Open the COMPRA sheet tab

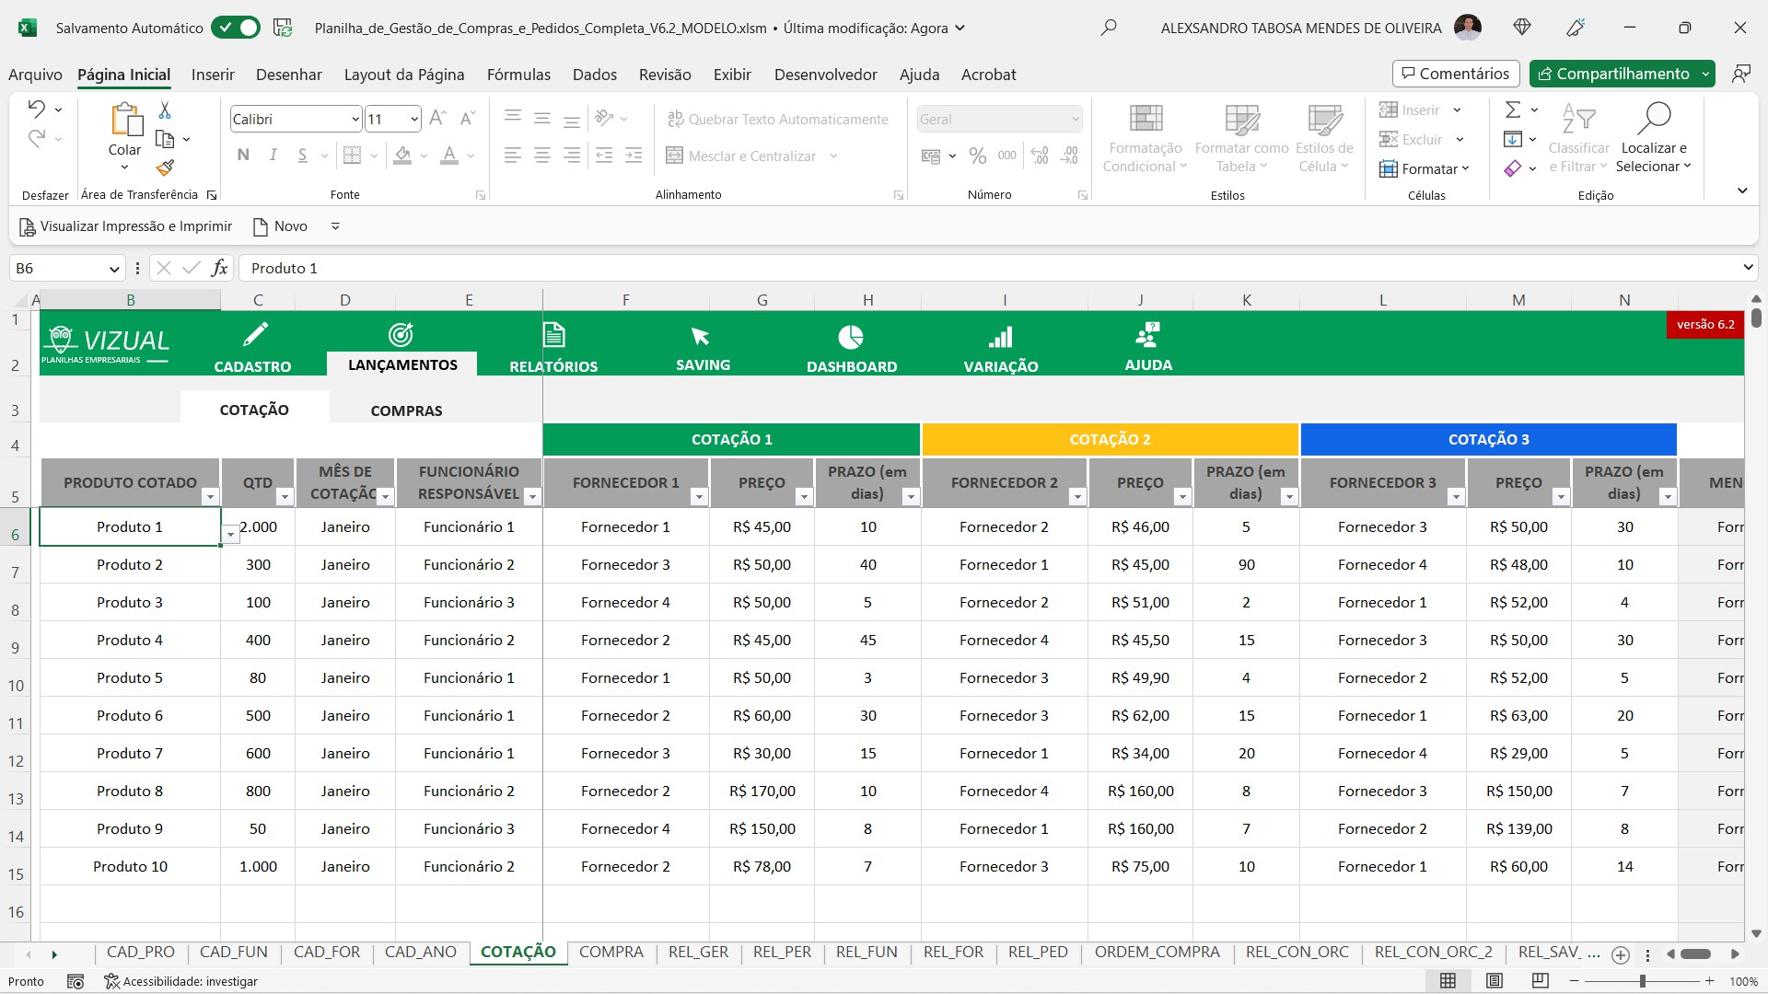coord(611,953)
